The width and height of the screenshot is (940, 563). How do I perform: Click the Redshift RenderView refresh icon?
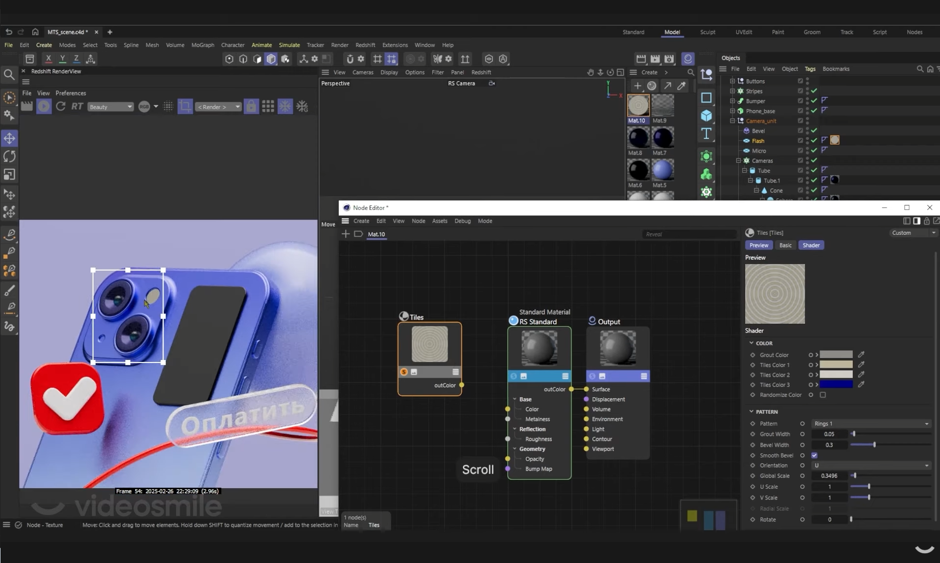pos(61,106)
